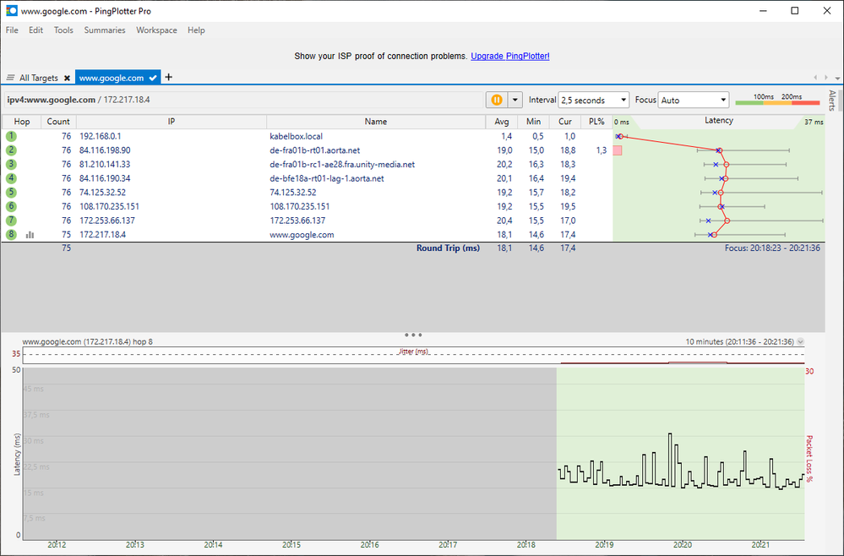The height and width of the screenshot is (556, 844).
Task: Open the Focus dropdown set to Auto
Action: point(694,99)
